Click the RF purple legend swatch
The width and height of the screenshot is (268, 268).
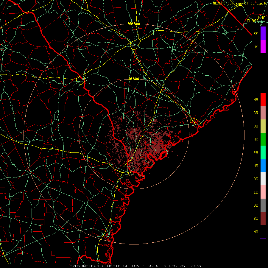[263, 33]
